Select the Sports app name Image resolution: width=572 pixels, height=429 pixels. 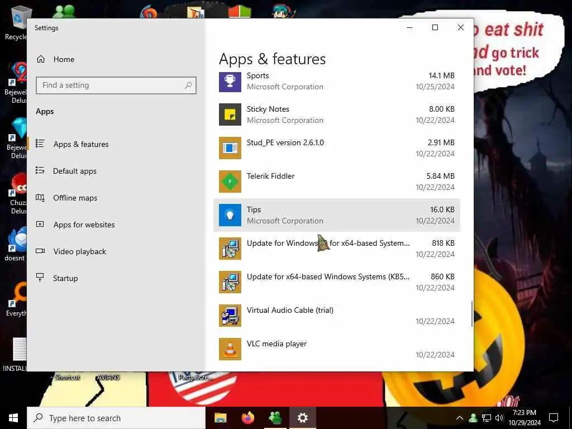(258, 75)
